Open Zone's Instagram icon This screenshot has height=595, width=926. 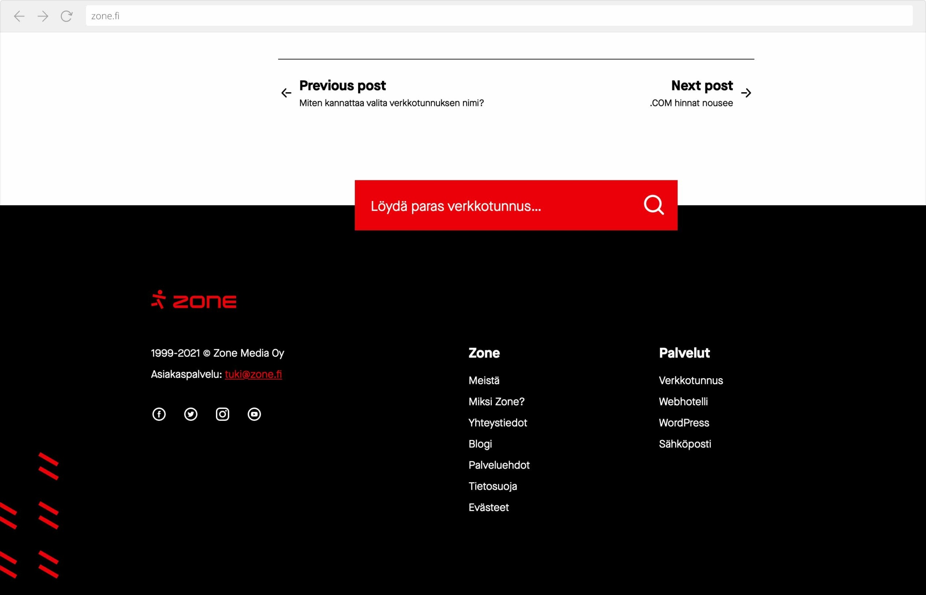click(x=222, y=414)
